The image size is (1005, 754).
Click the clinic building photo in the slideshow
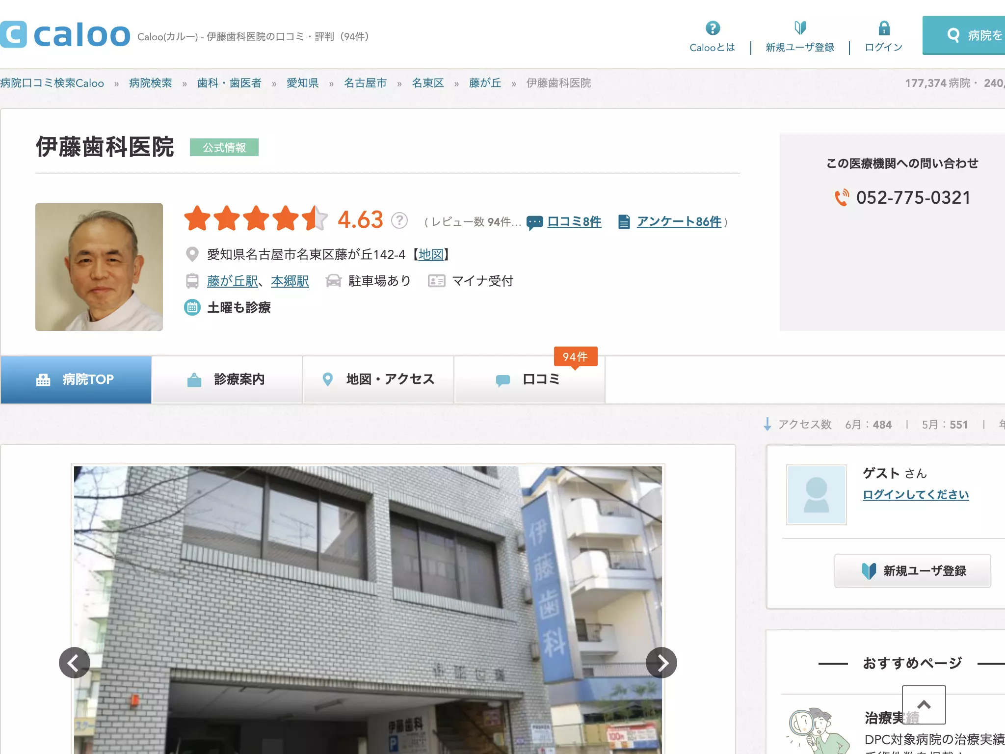[368, 610]
